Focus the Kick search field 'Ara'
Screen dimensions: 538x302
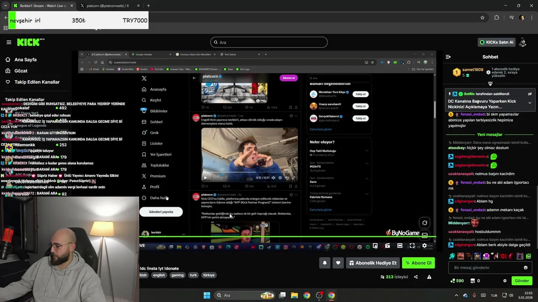(269, 42)
